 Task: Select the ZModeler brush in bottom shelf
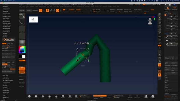(x=70, y=97)
